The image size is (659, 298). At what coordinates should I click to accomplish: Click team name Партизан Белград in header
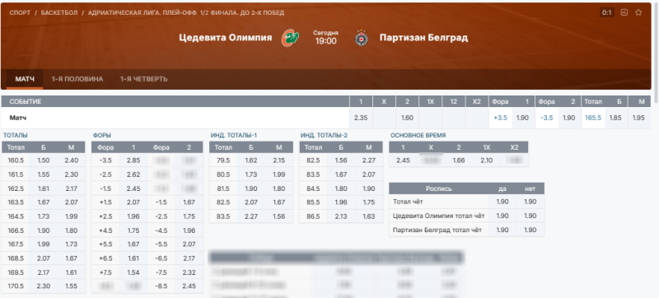[x=423, y=38]
